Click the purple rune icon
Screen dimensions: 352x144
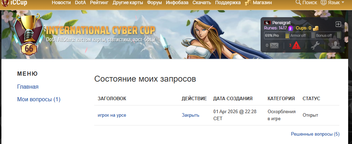291,28
